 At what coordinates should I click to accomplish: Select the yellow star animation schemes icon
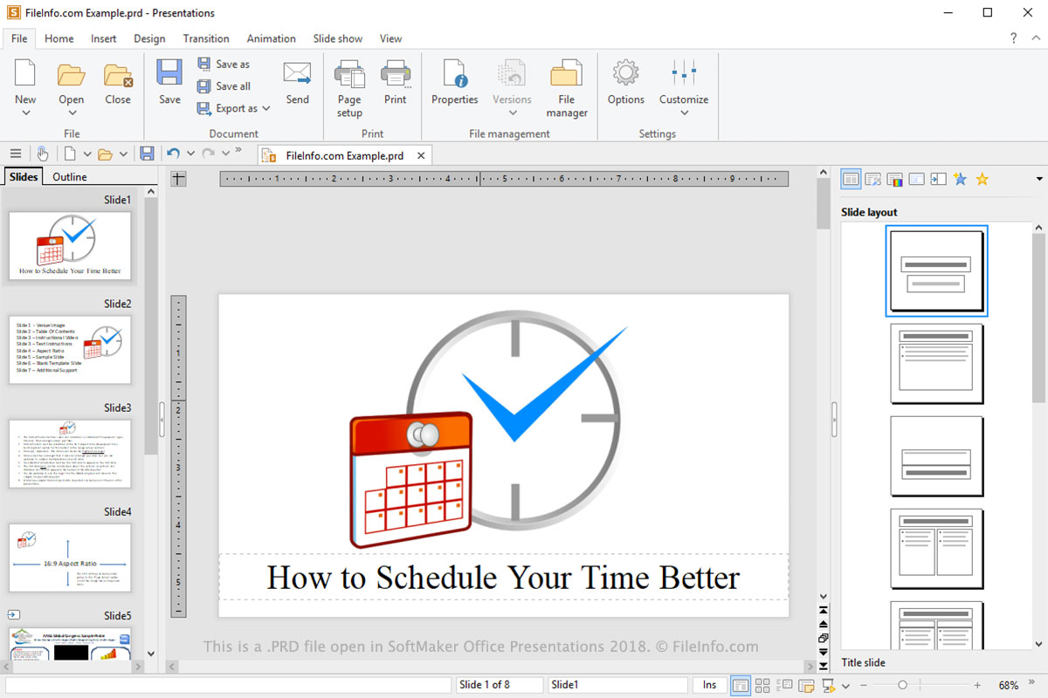tap(982, 179)
